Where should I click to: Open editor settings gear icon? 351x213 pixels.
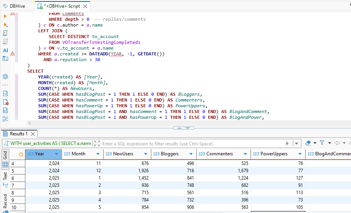(x=5, y=77)
